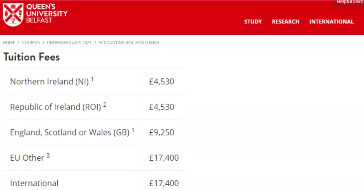
Task: Click the Queen's University Belfast wordmark text
Action: tap(46, 14)
